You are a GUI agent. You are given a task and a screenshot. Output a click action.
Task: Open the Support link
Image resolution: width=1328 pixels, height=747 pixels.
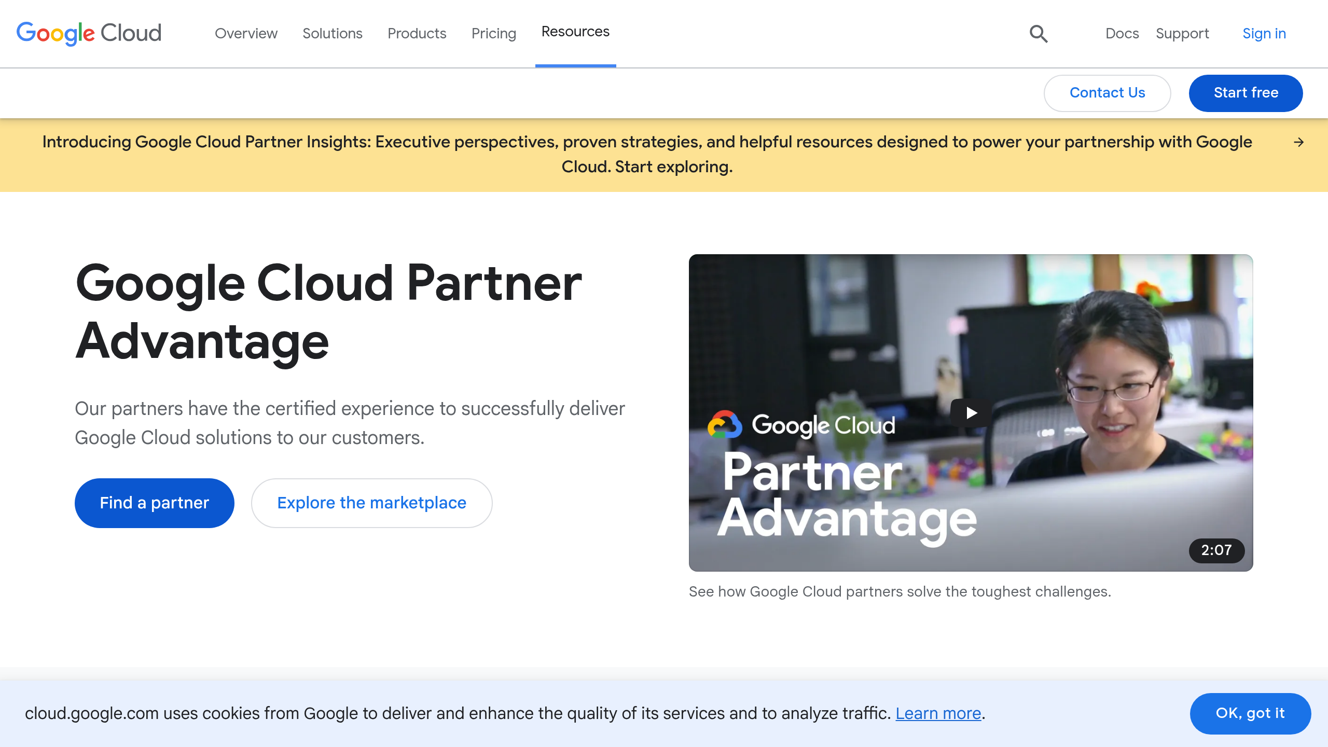click(x=1182, y=34)
